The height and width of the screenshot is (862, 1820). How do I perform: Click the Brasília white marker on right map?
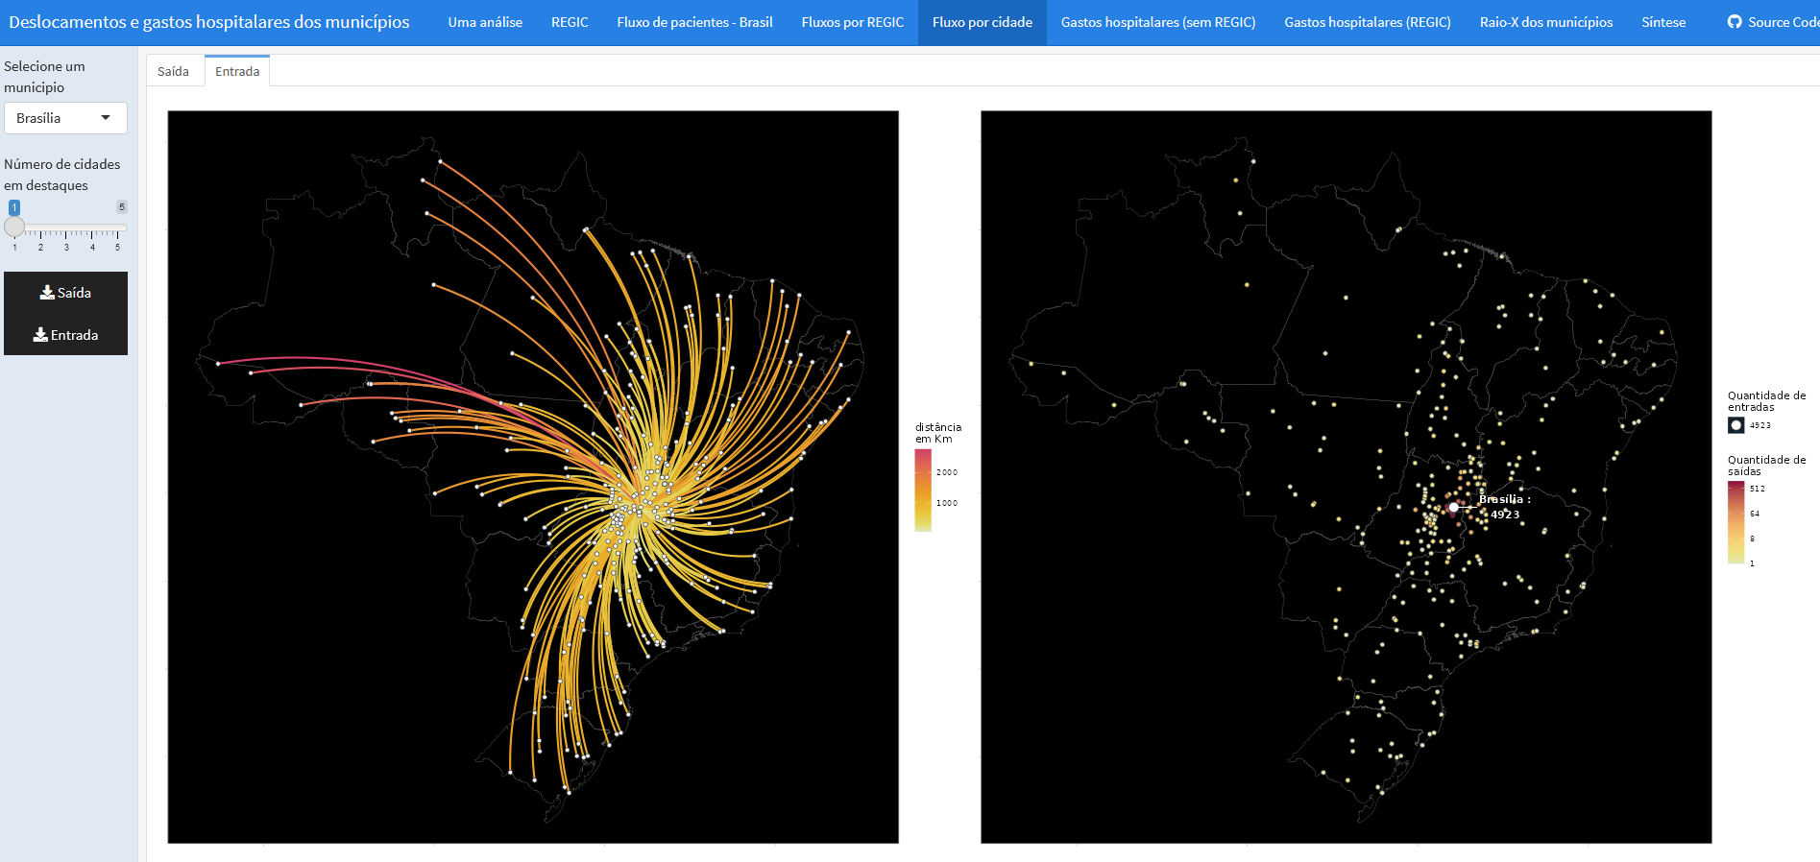(x=1453, y=508)
